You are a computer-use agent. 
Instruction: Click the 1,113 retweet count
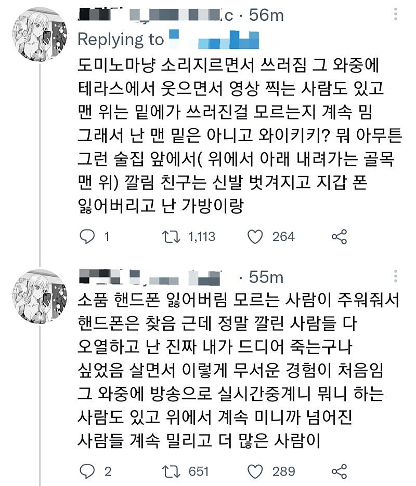201,237
